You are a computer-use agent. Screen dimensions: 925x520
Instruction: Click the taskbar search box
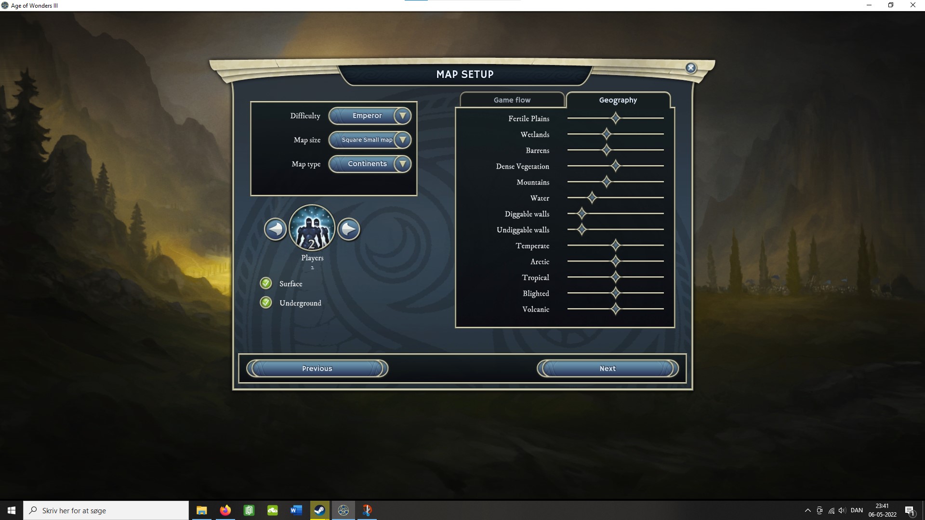coord(106,510)
